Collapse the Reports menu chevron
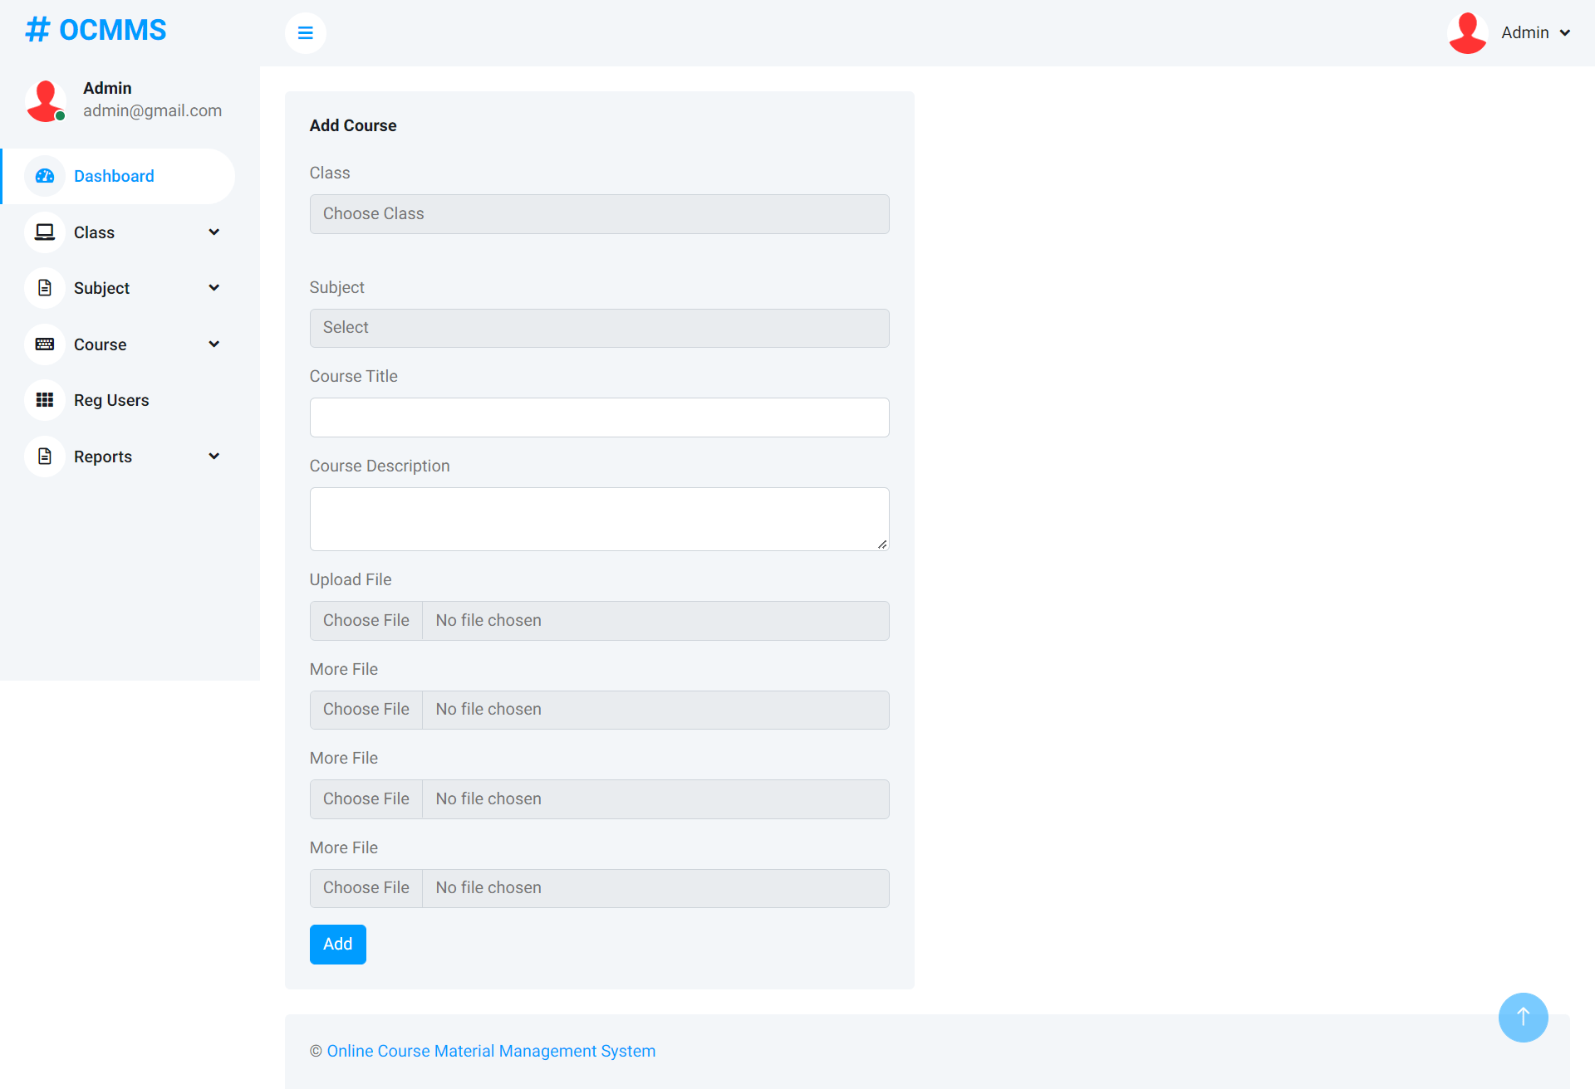 pos(214,456)
